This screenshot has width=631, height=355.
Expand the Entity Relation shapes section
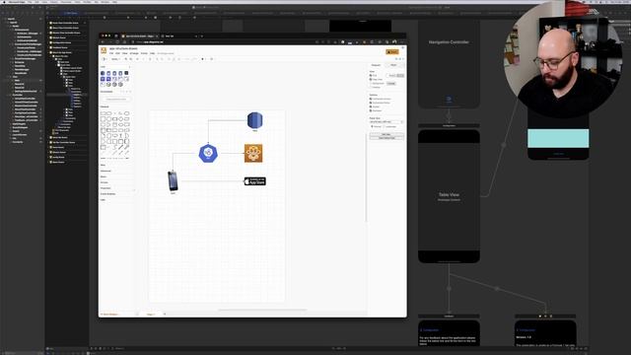(107, 193)
